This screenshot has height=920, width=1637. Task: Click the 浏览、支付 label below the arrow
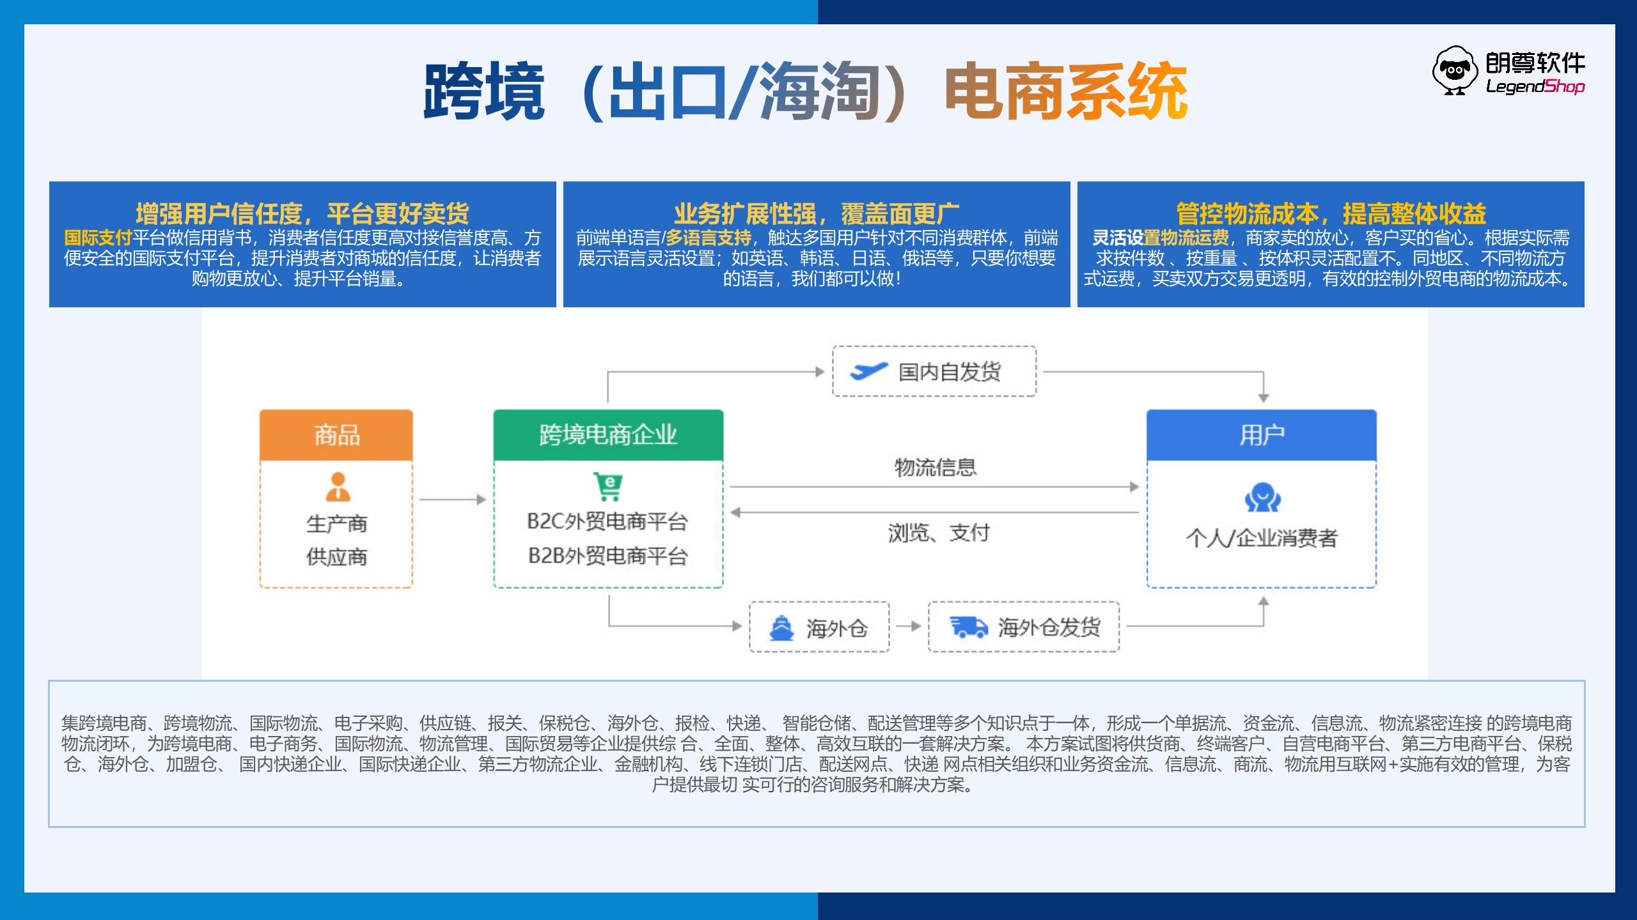pyautogui.click(x=938, y=533)
